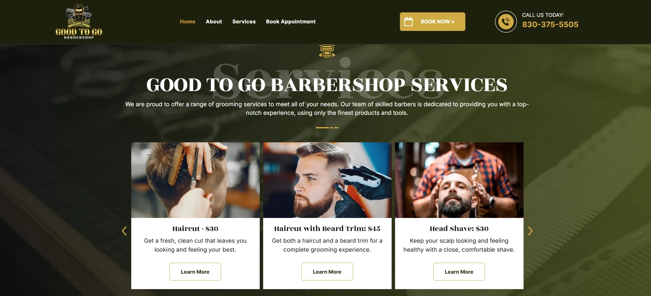651x296 pixels.
Task: Open the bald bearded man photo
Action: 459,180
